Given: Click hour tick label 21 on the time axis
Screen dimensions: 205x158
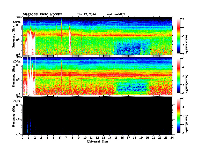Looking at the screenshot, I should 153,138.
